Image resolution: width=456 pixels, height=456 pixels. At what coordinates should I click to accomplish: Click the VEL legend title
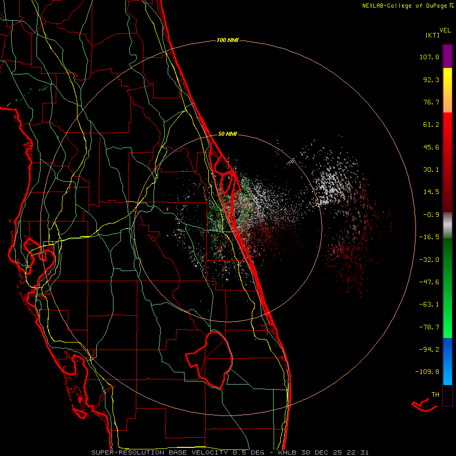pos(445,30)
